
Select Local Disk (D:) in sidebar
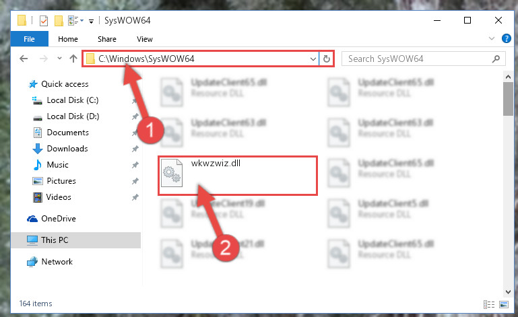pos(73,116)
